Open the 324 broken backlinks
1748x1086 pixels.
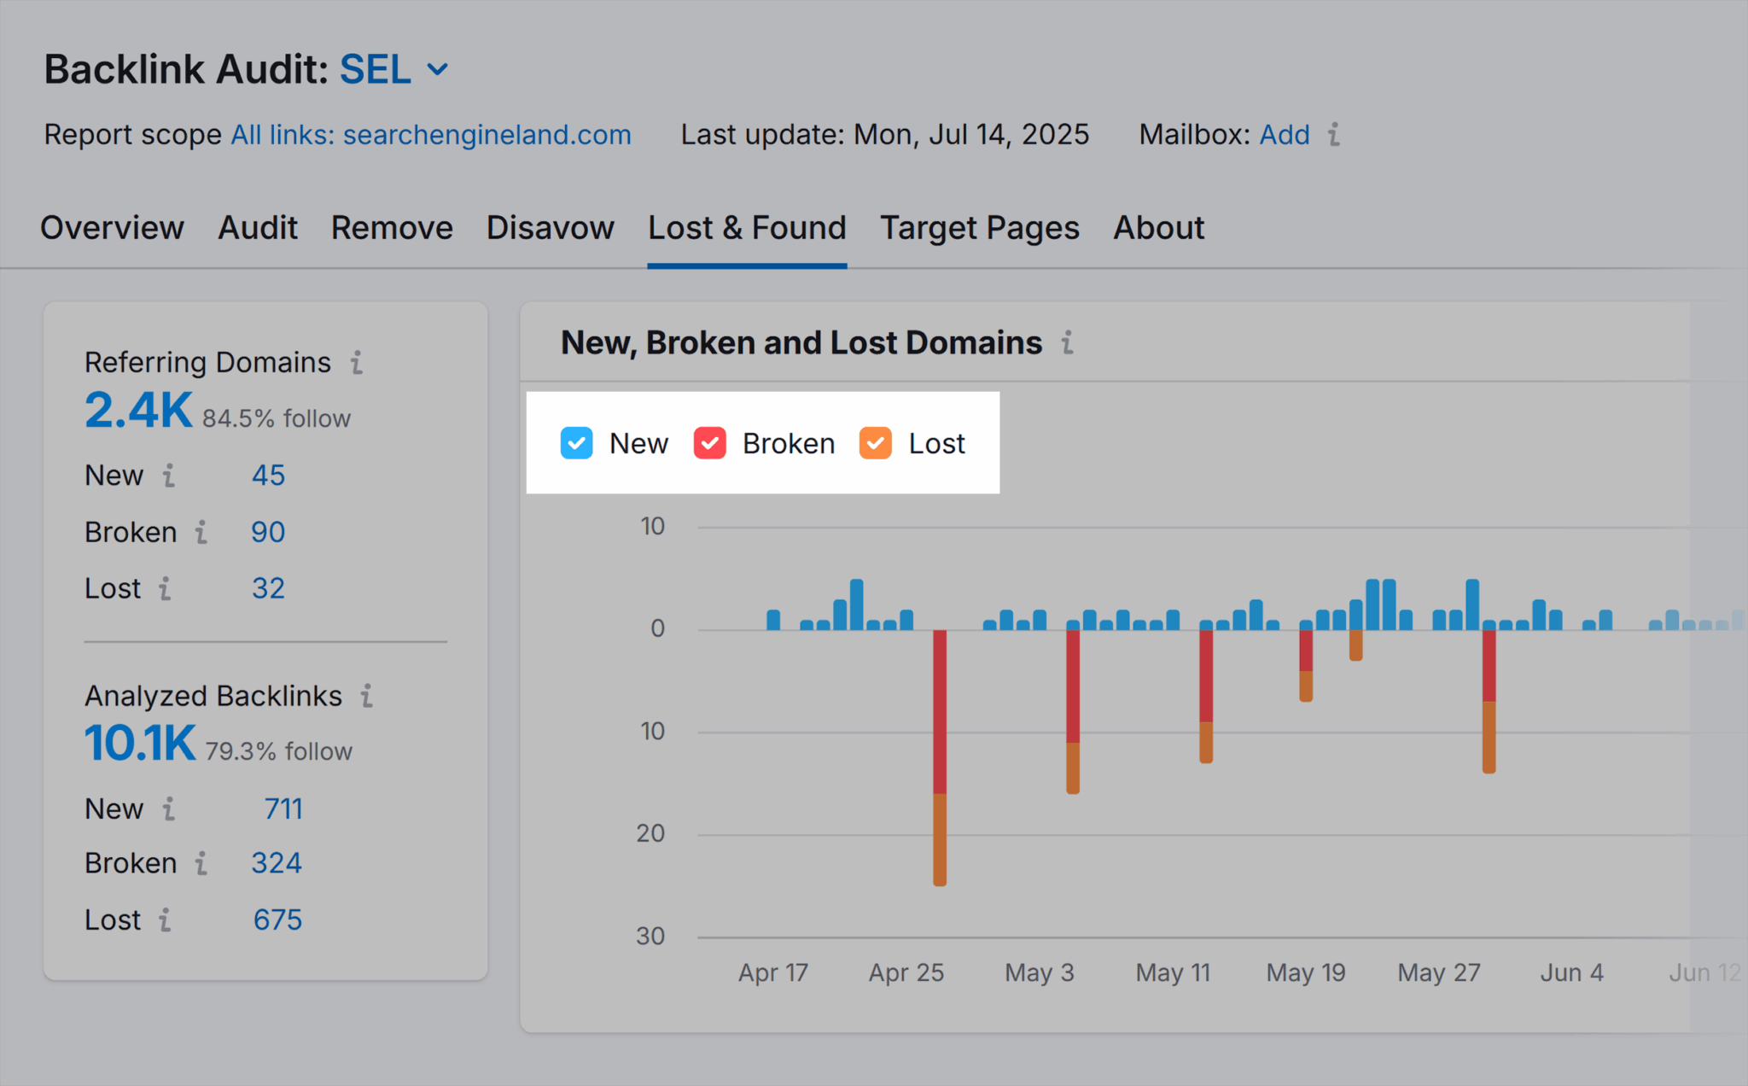pos(277,864)
